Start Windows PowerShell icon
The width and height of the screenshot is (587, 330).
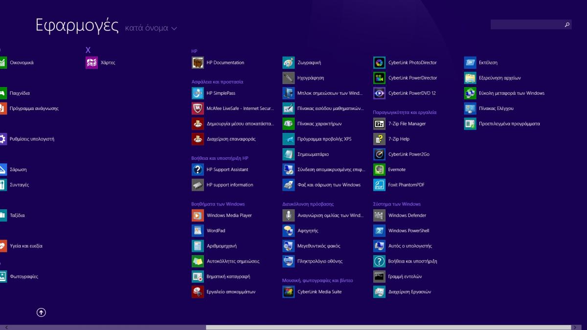380,231
